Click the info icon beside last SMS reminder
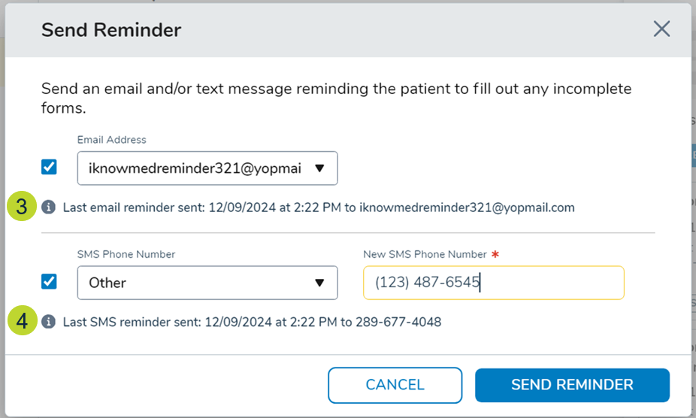Image resolution: width=696 pixels, height=418 pixels. [x=49, y=322]
